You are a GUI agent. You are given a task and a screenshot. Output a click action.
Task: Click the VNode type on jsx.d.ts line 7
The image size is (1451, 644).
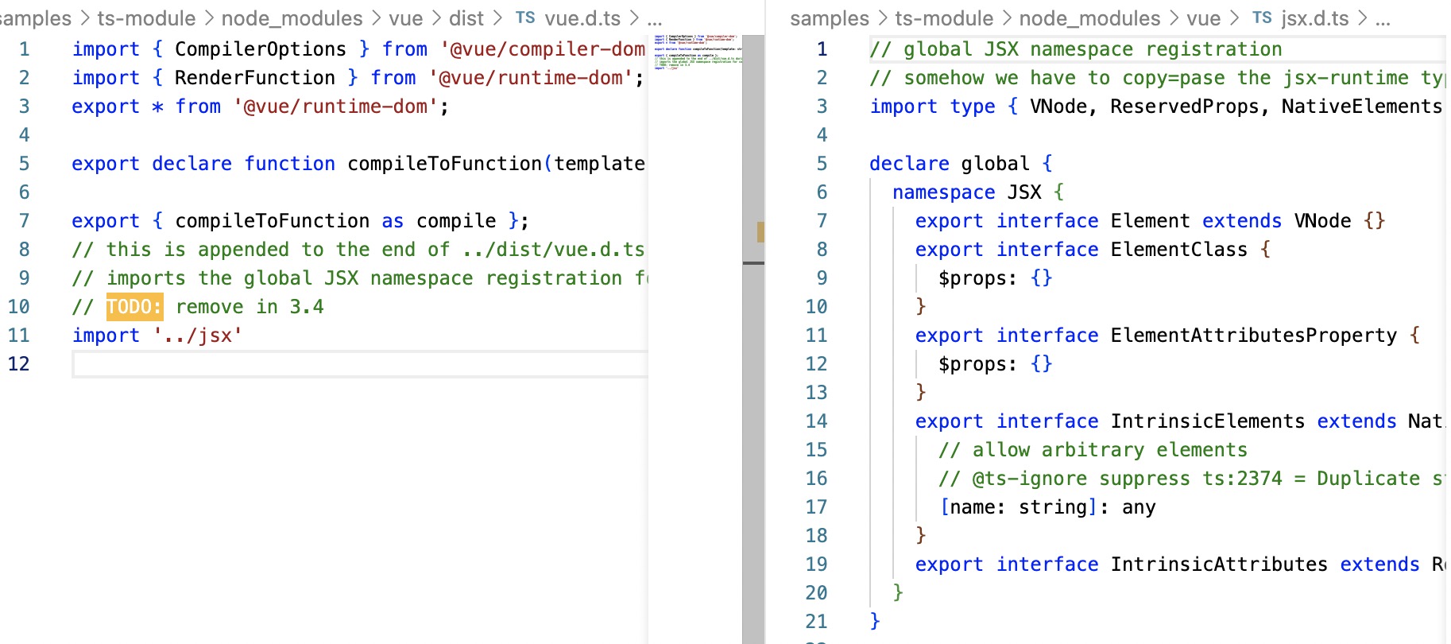(x=1322, y=221)
